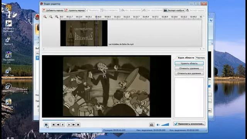Image resolution: width=247 pixels, height=139 pixels.
Task: Open the VSDC Free Video Editor desktop icon
Action: (x=8, y=73)
